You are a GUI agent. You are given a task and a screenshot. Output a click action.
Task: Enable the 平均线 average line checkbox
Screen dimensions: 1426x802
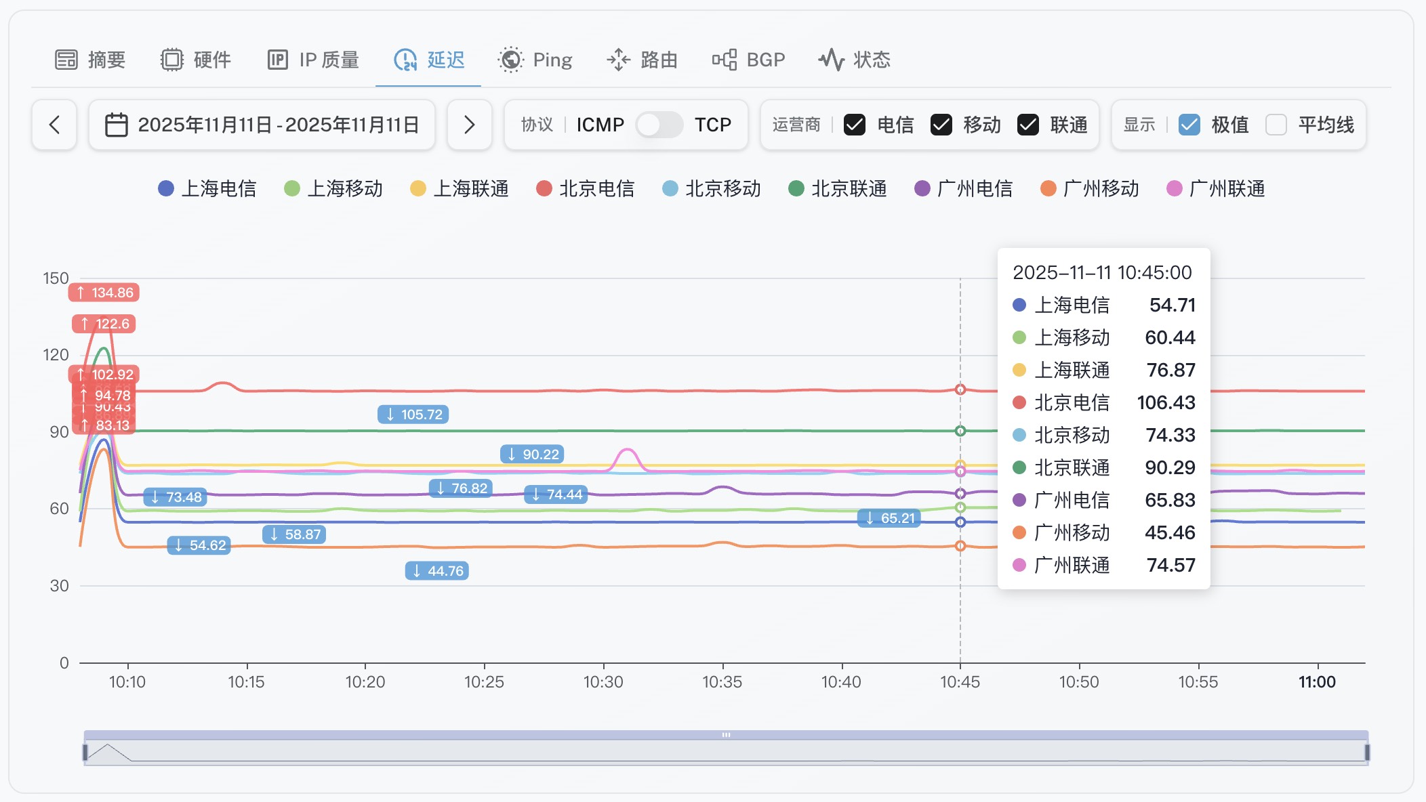click(1276, 125)
